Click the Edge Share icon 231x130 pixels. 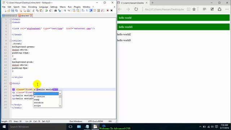pyautogui.click(x=219, y=9)
